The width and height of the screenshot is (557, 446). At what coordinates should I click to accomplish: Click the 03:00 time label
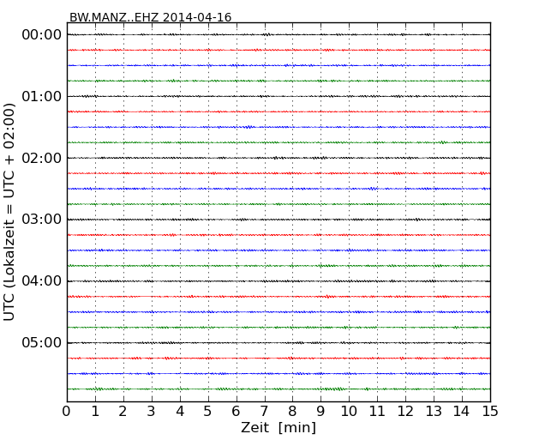click(x=42, y=220)
